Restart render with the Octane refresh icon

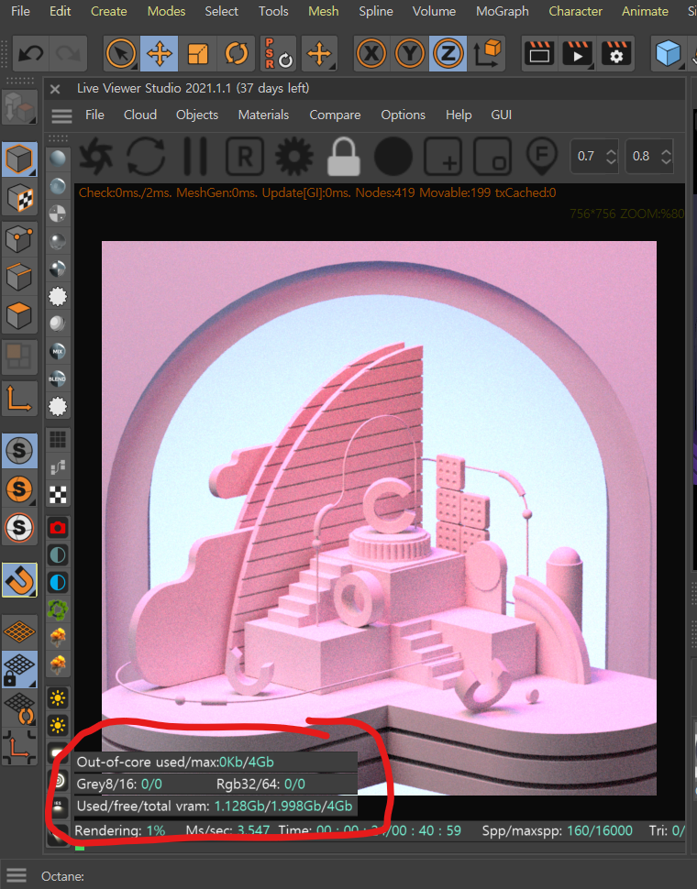tap(143, 157)
